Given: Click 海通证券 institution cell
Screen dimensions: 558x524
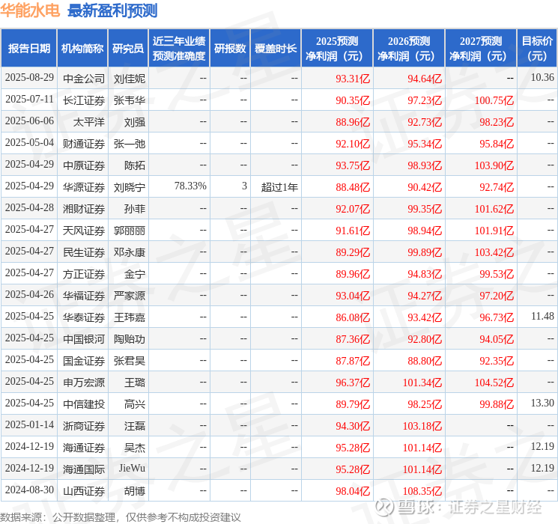Looking at the screenshot, I should [x=84, y=448].
